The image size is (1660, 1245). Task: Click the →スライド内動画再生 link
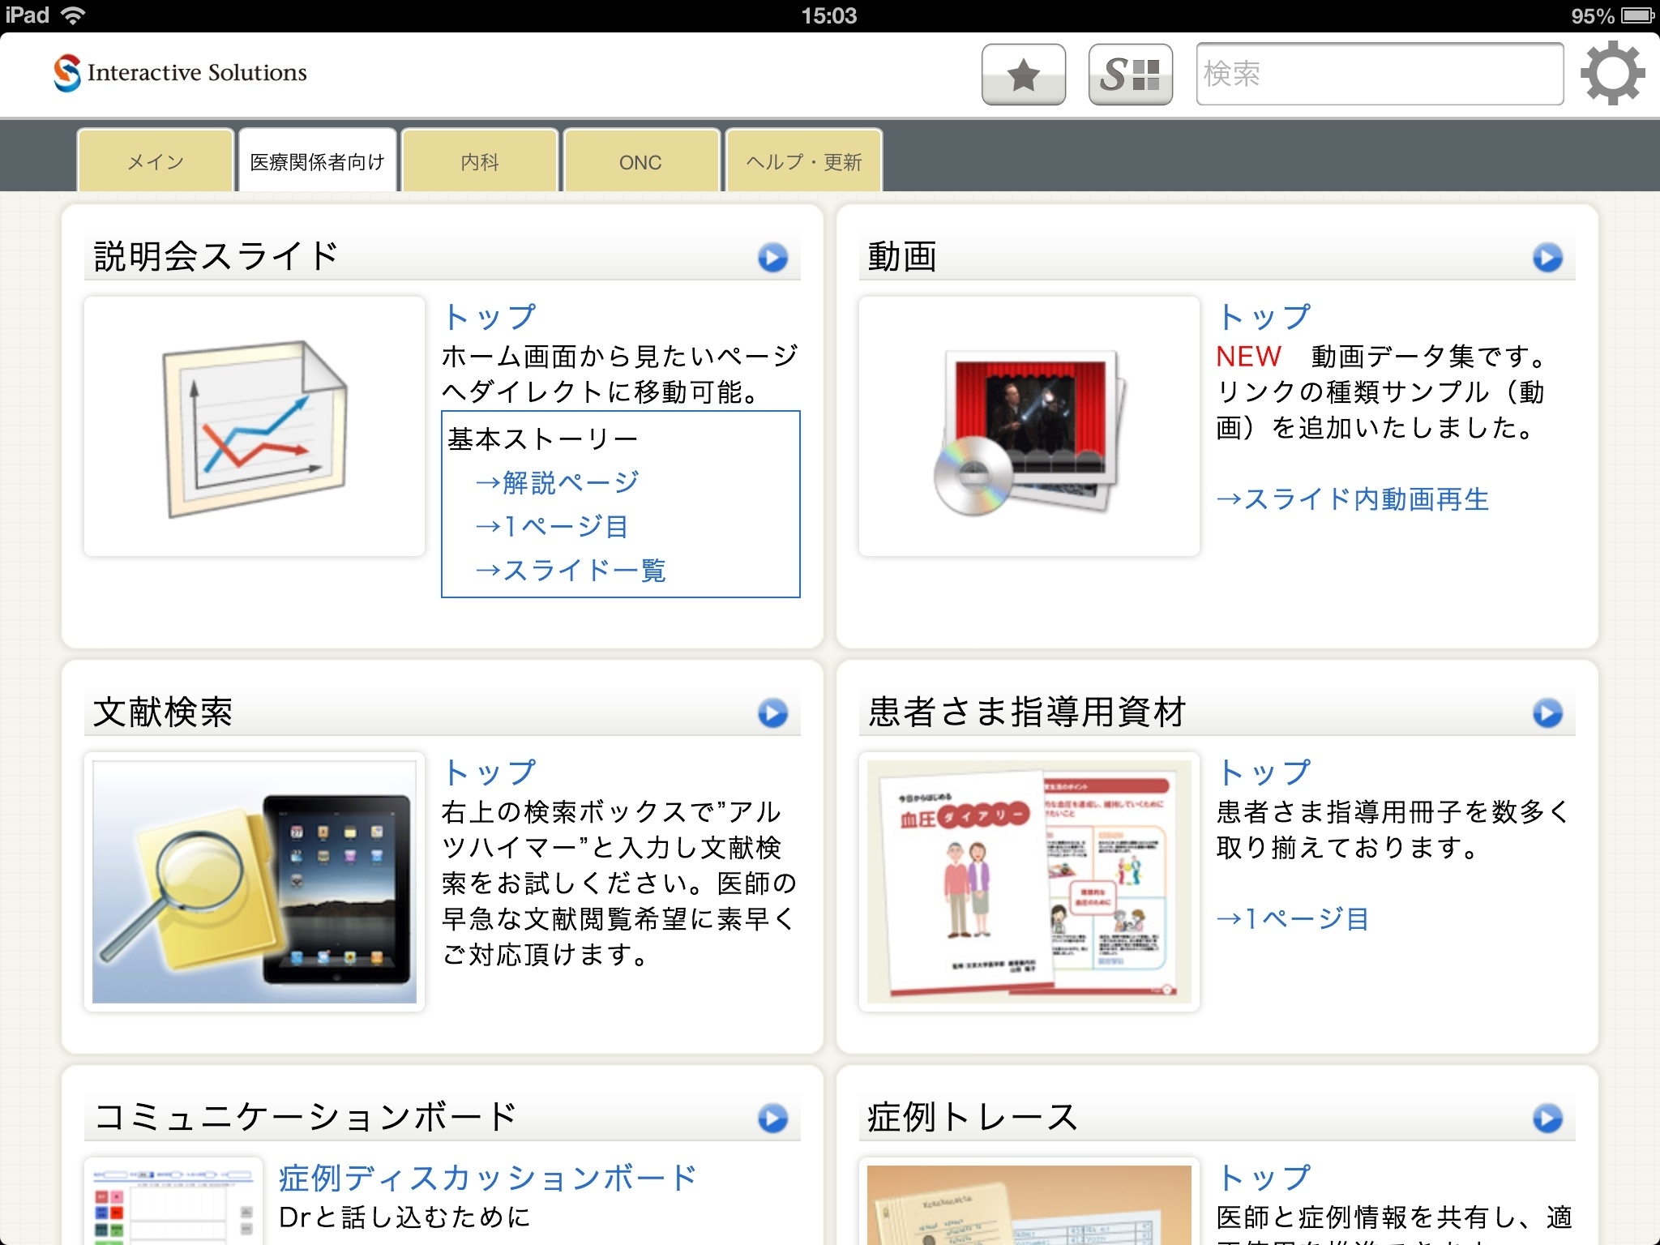click(x=1353, y=498)
